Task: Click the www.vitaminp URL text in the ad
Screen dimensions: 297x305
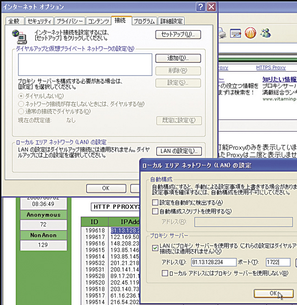Action: (x=279, y=99)
